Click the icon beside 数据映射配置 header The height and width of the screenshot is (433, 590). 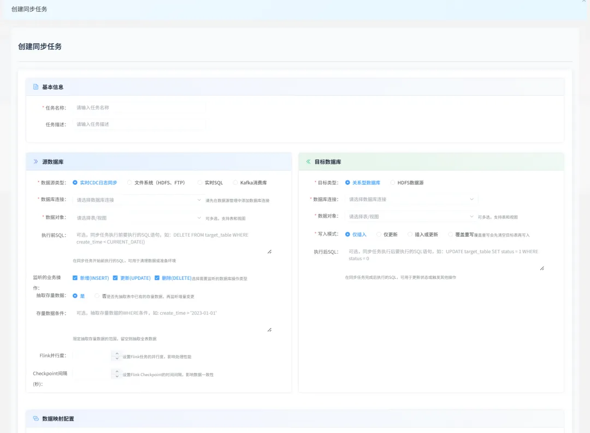click(x=36, y=419)
